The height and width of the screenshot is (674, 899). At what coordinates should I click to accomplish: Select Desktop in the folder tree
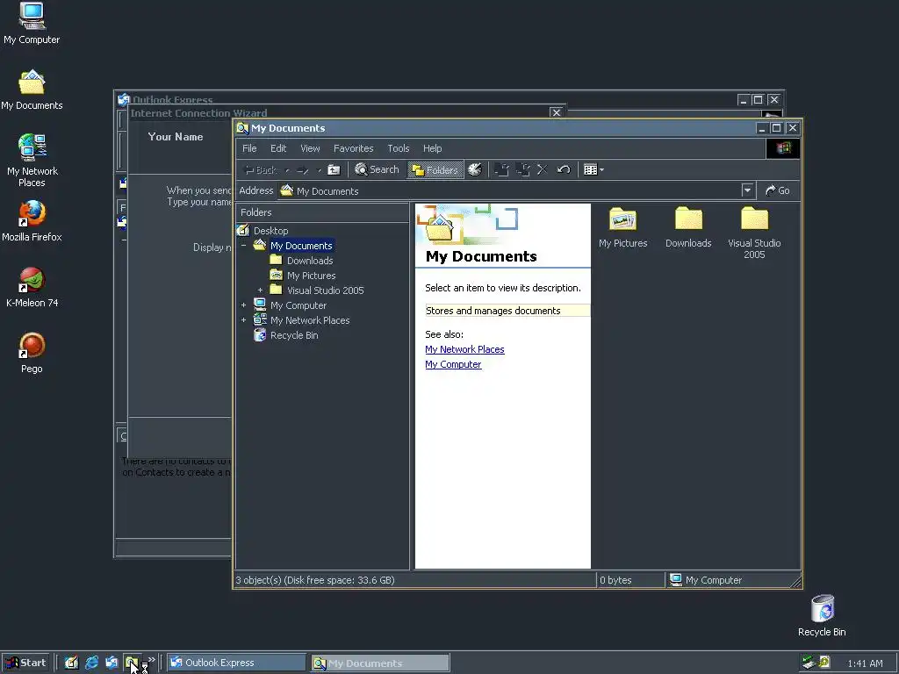point(270,231)
